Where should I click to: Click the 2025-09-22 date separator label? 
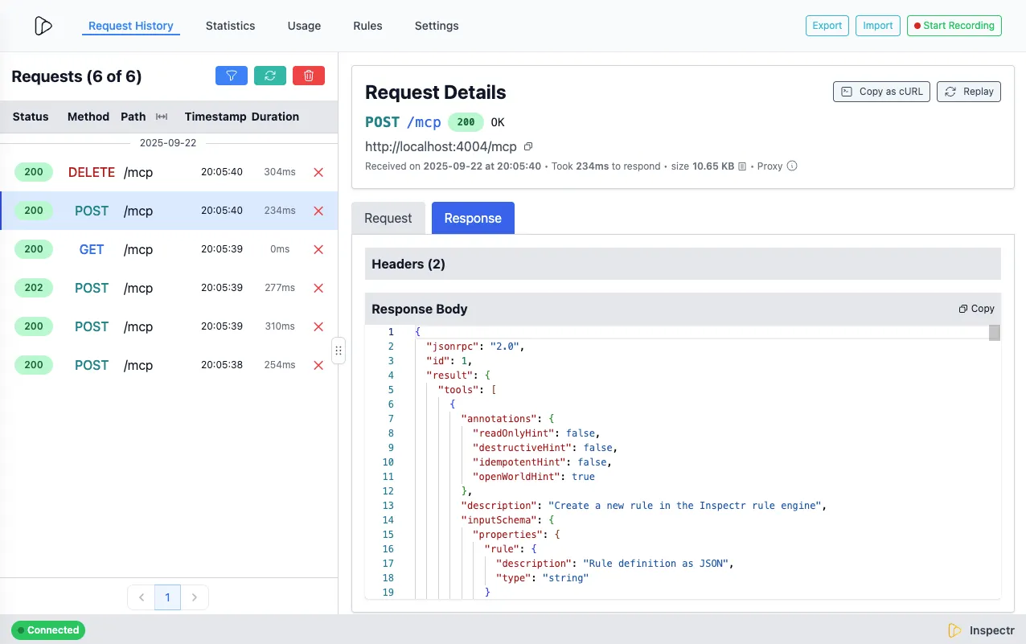tap(168, 143)
